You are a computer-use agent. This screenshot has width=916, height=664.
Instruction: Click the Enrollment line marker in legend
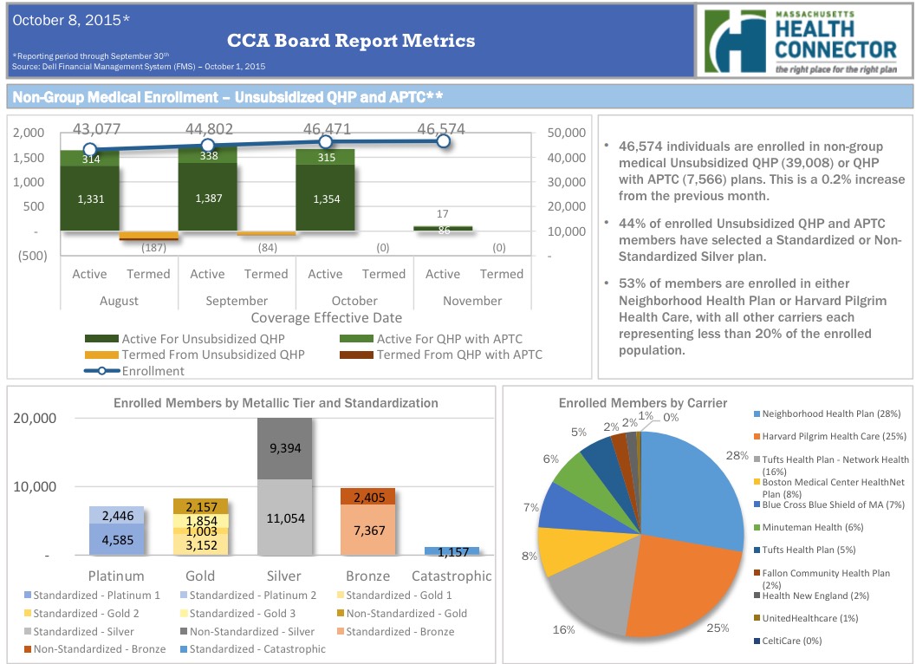click(x=101, y=371)
